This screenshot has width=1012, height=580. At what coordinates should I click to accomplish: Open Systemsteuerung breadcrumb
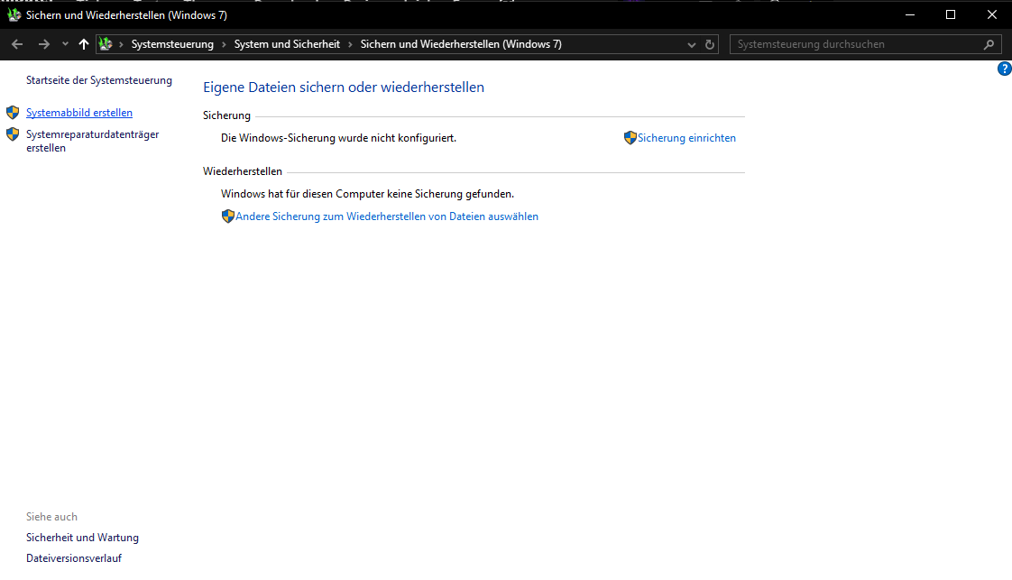pyautogui.click(x=172, y=44)
